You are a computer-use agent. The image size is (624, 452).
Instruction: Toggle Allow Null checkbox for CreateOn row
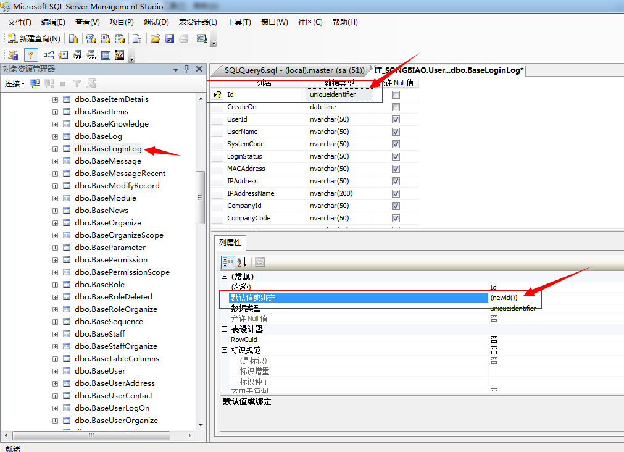396,107
